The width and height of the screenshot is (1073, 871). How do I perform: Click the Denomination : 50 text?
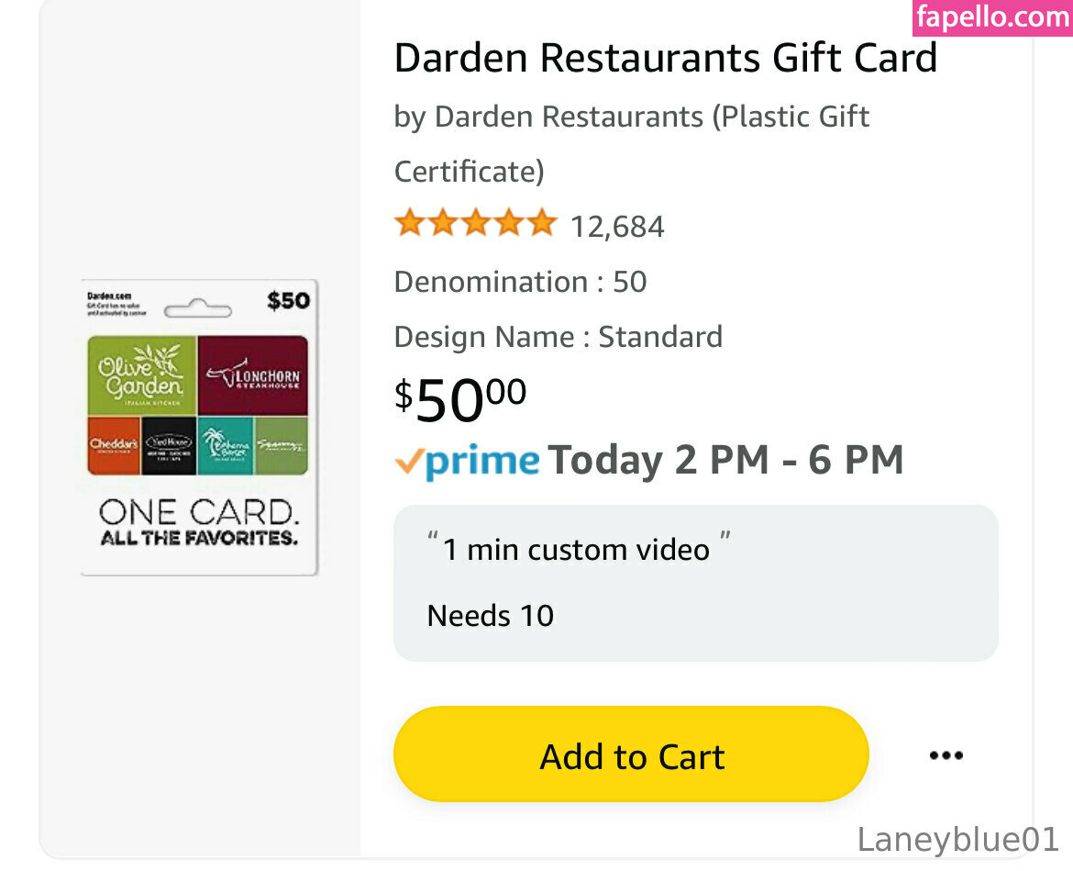pyautogui.click(x=520, y=282)
